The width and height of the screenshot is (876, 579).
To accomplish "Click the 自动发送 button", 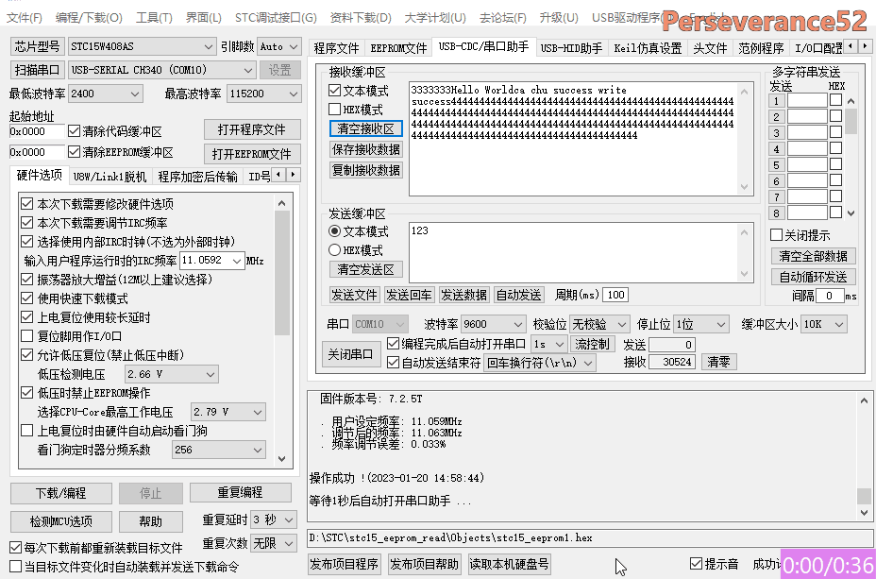I will coord(518,295).
